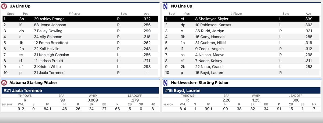
Task: Click the #21 Jaala Torrence header bar
Action: tap(80, 91)
